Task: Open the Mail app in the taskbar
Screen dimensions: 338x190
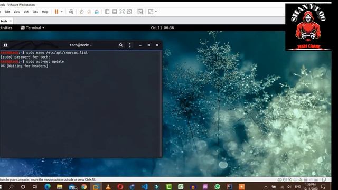Action: [72, 187]
